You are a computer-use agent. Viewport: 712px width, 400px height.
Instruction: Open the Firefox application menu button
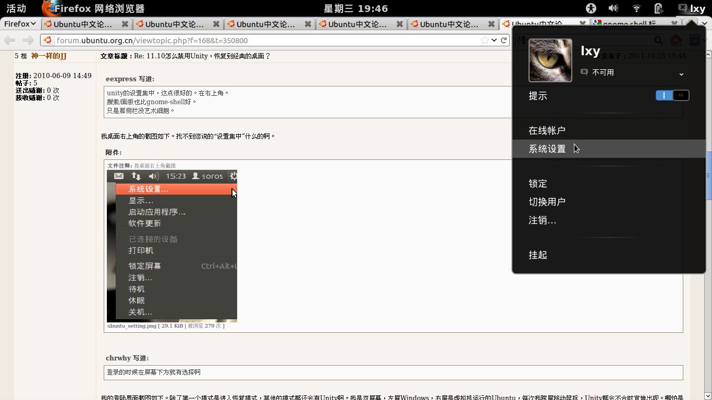coord(20,24)
